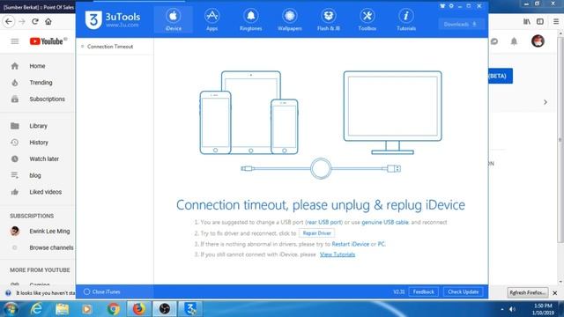Open the Flash & JB section
The height and width of the screenshot is (317, 564).
329,19
